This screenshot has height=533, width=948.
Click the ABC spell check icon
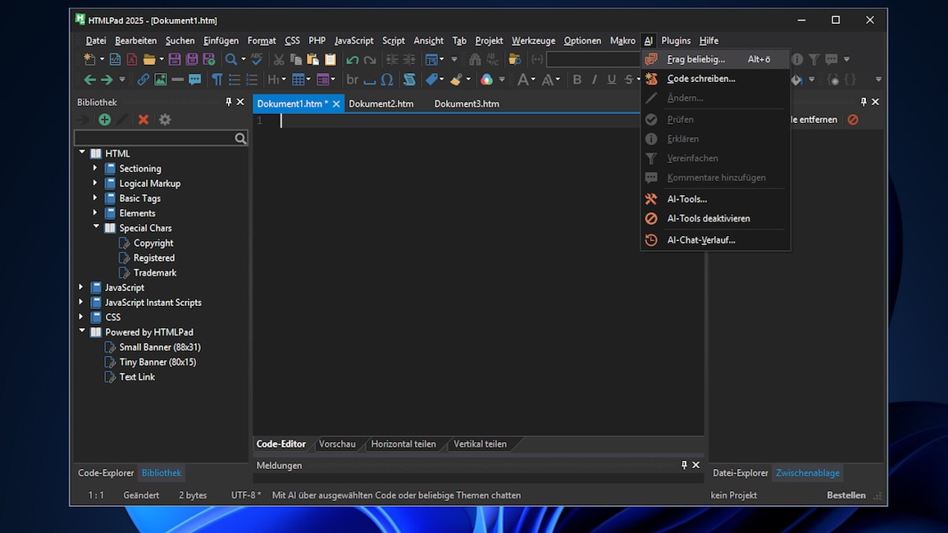257,59
